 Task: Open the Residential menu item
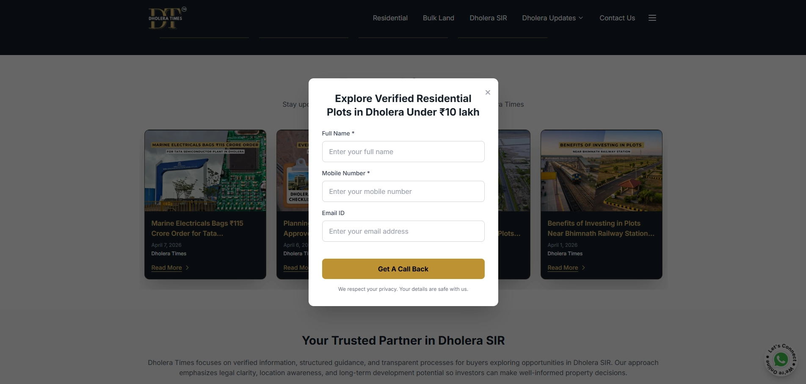coord(390,18)
